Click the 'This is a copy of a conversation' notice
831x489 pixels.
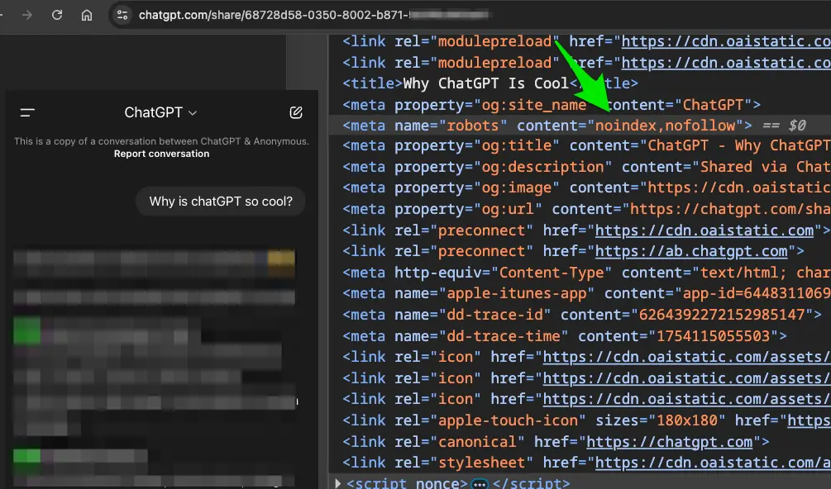[161, 141]
